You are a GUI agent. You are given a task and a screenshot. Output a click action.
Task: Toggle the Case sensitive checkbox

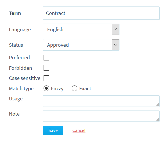click(46, 78)
